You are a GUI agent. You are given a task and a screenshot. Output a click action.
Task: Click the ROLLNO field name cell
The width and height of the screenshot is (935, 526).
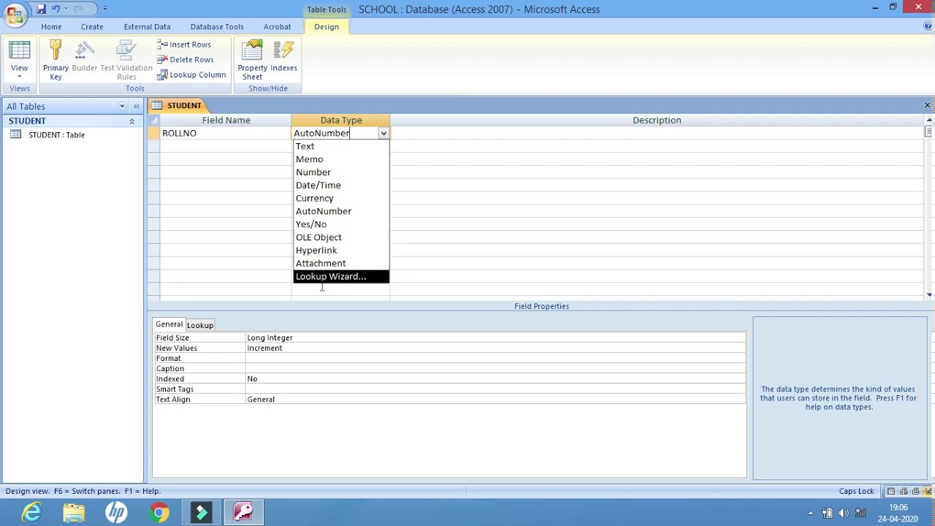click(x=226, y=133)
